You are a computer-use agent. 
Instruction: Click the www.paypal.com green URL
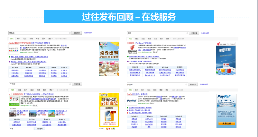coord(143,103)
